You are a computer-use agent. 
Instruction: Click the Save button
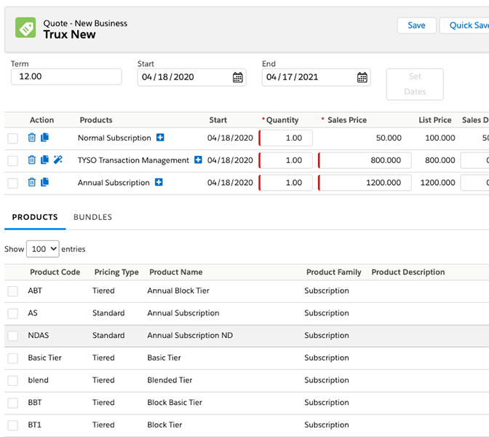pos(416,25)
